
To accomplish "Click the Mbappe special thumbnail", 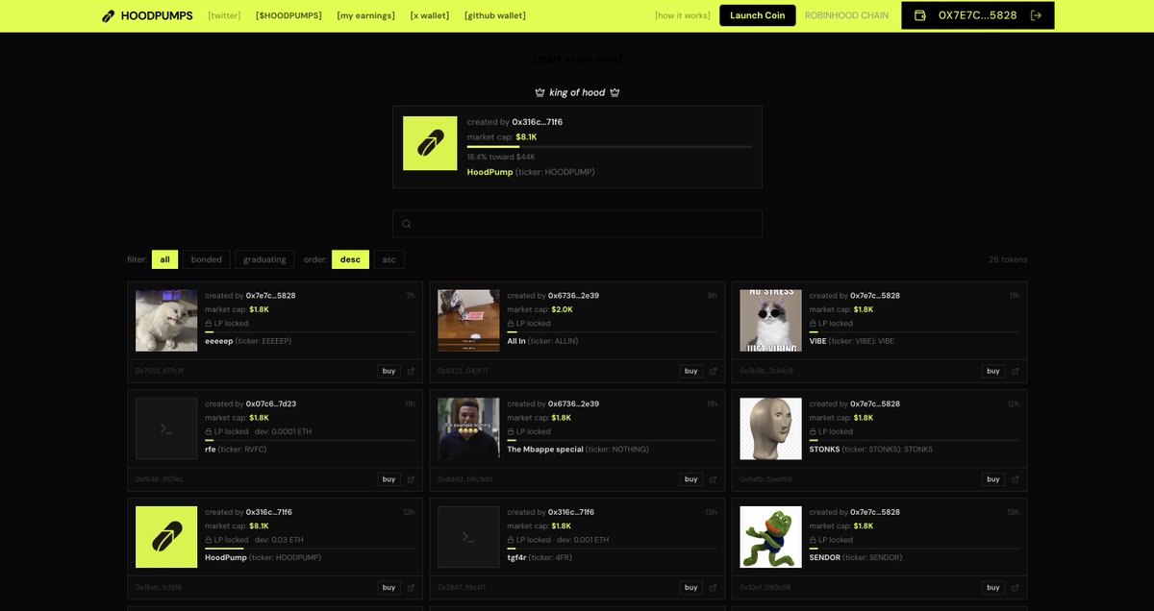I will tap(468, 428).
